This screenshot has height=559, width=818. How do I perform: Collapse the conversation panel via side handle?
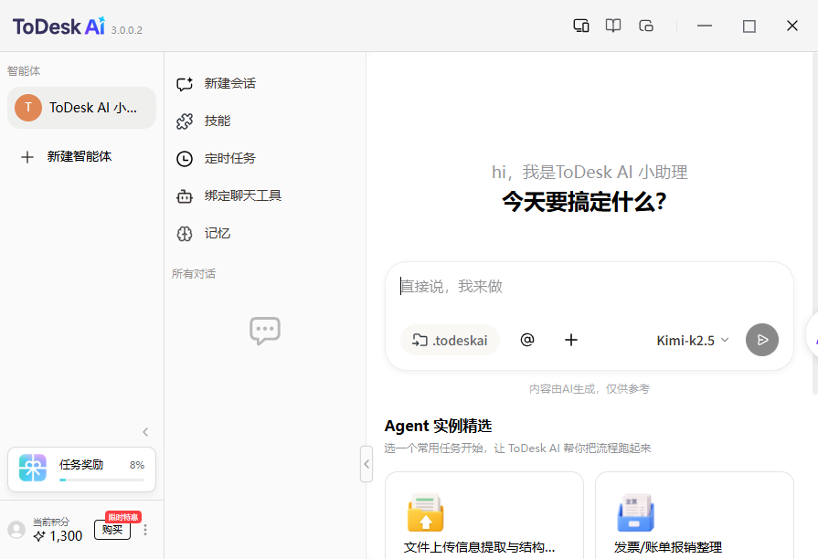pyautogui.click(x=367, y=464)
